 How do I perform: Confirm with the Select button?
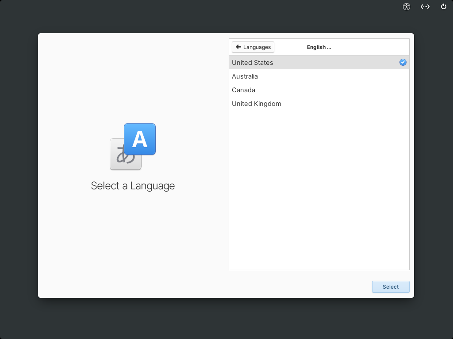(391, 286)
